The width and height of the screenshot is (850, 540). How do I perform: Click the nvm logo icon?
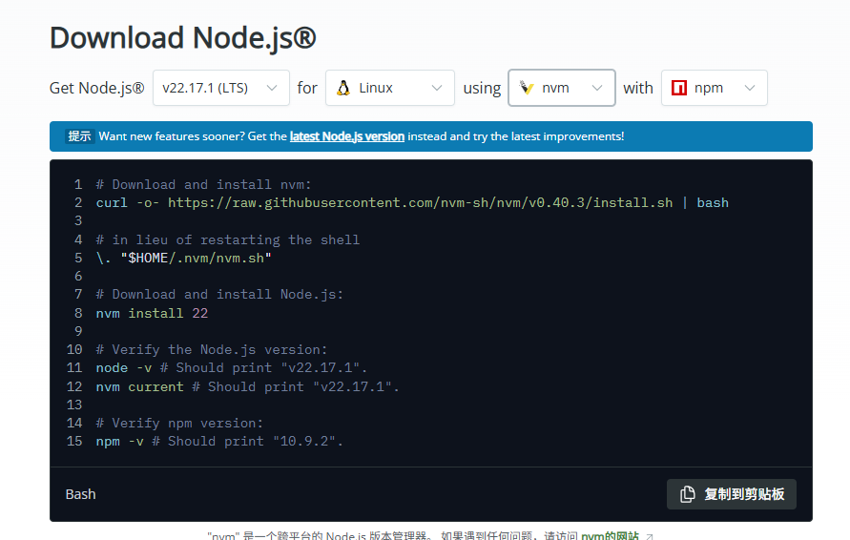pyautogui.click(x=527, y=88)
